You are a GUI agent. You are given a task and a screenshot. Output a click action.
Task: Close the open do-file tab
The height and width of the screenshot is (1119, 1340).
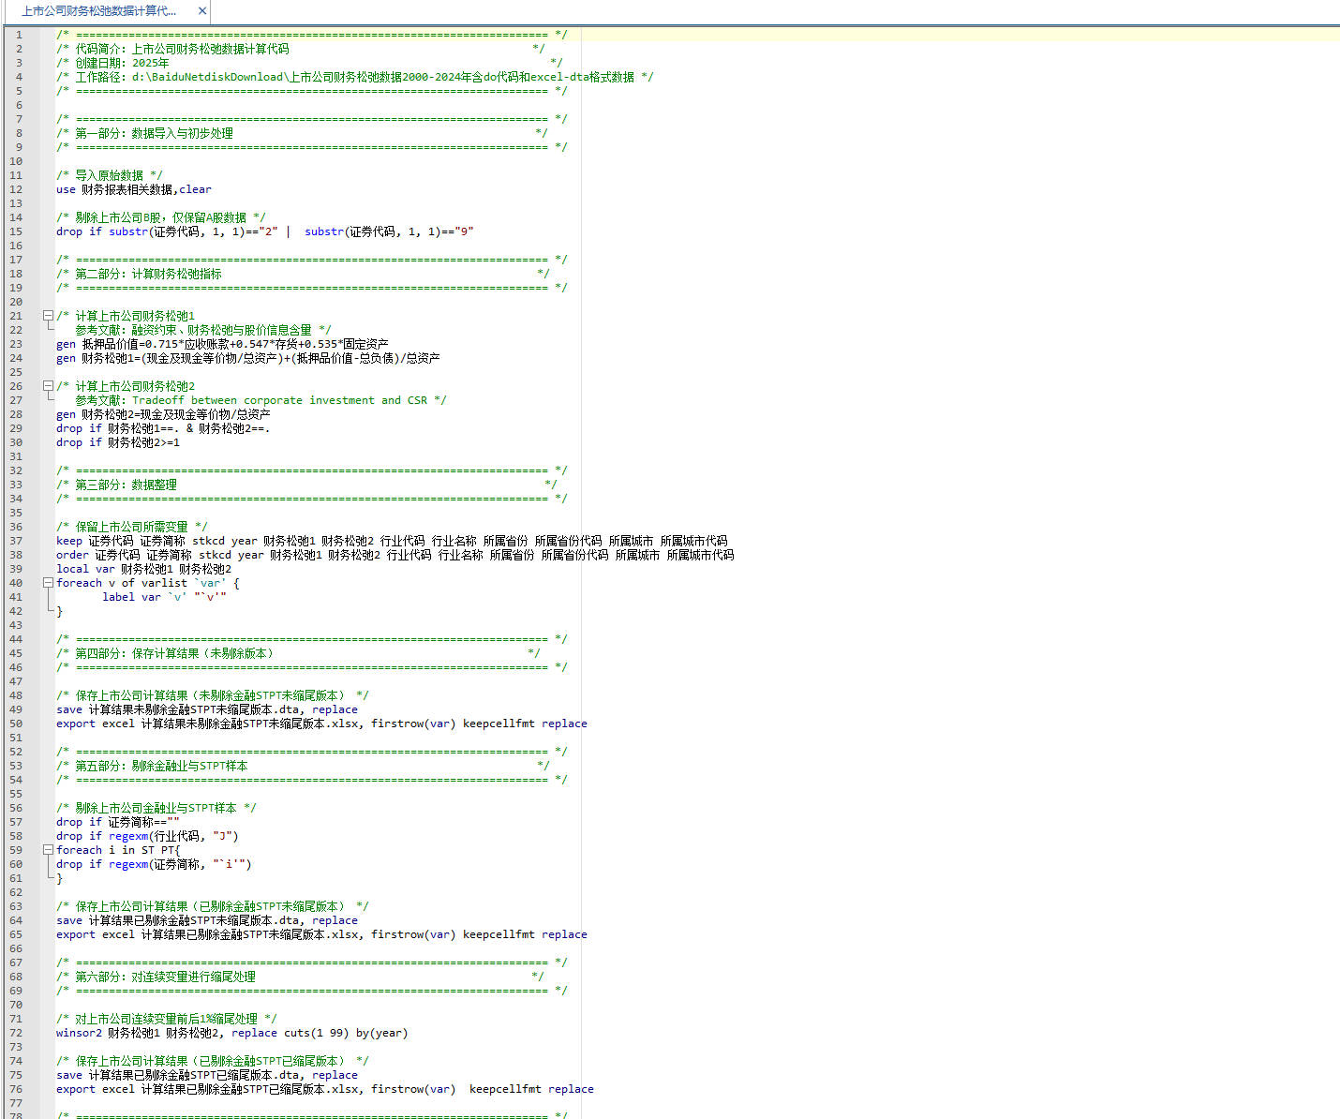pos(201,11)
